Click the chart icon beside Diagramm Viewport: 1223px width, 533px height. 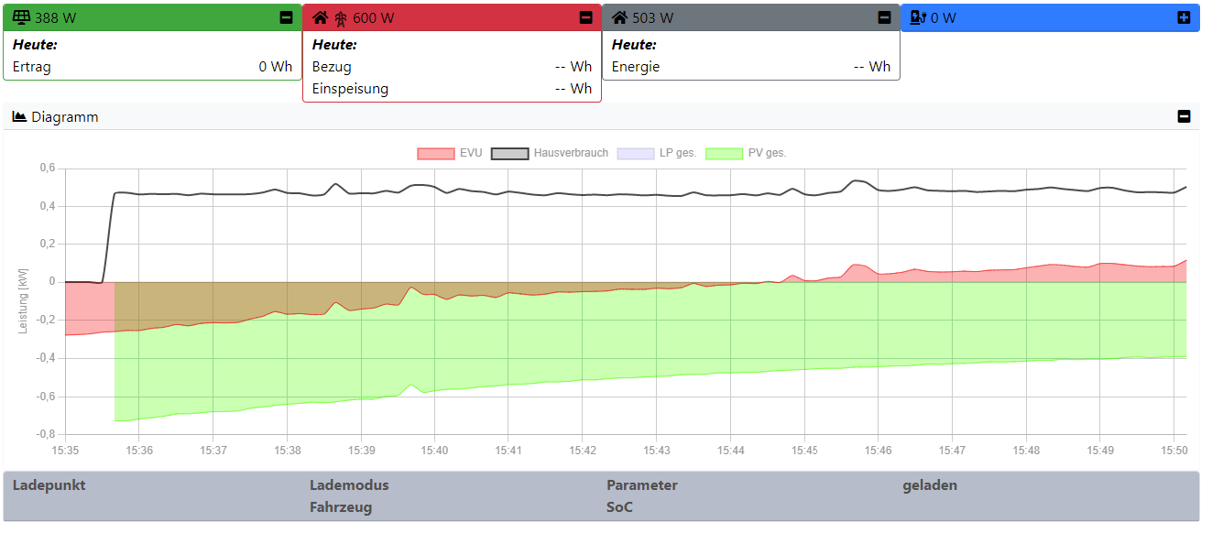19,116
